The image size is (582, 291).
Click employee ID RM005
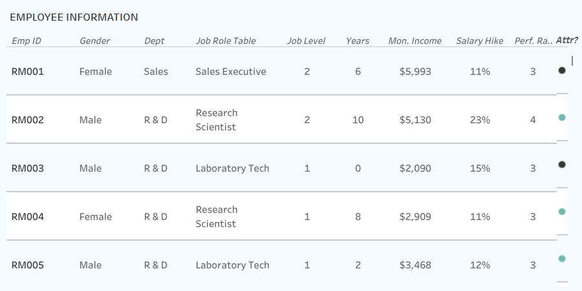[28, 265]
